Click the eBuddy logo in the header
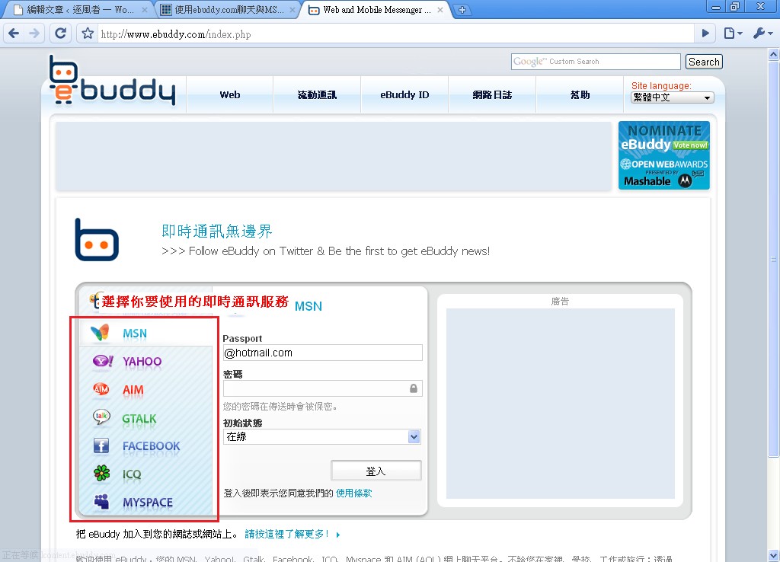780x562 pixels. pyautogui.click(x=113, y=80)
